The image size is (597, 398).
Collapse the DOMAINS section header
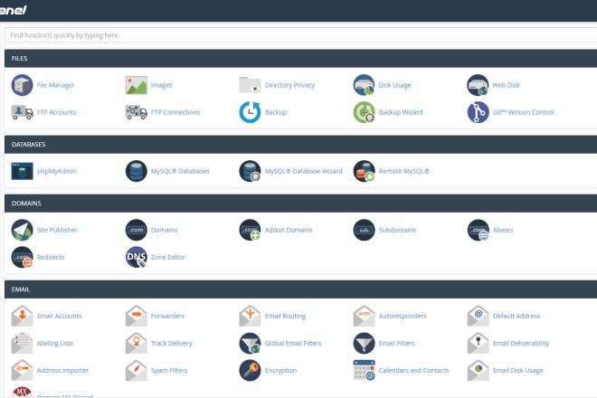[301, 204]
